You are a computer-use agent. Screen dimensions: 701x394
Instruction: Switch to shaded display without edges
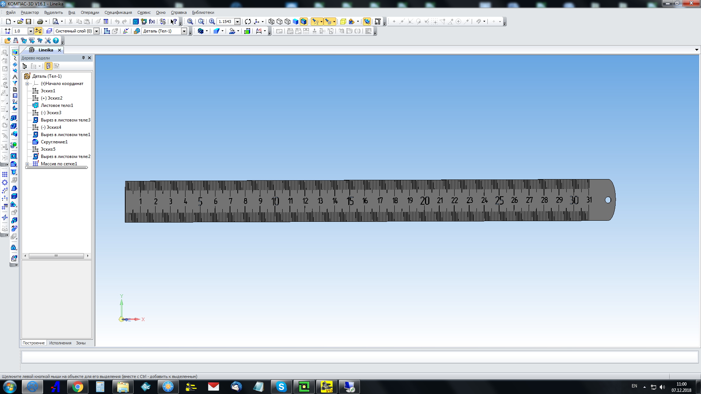point(295,22)
